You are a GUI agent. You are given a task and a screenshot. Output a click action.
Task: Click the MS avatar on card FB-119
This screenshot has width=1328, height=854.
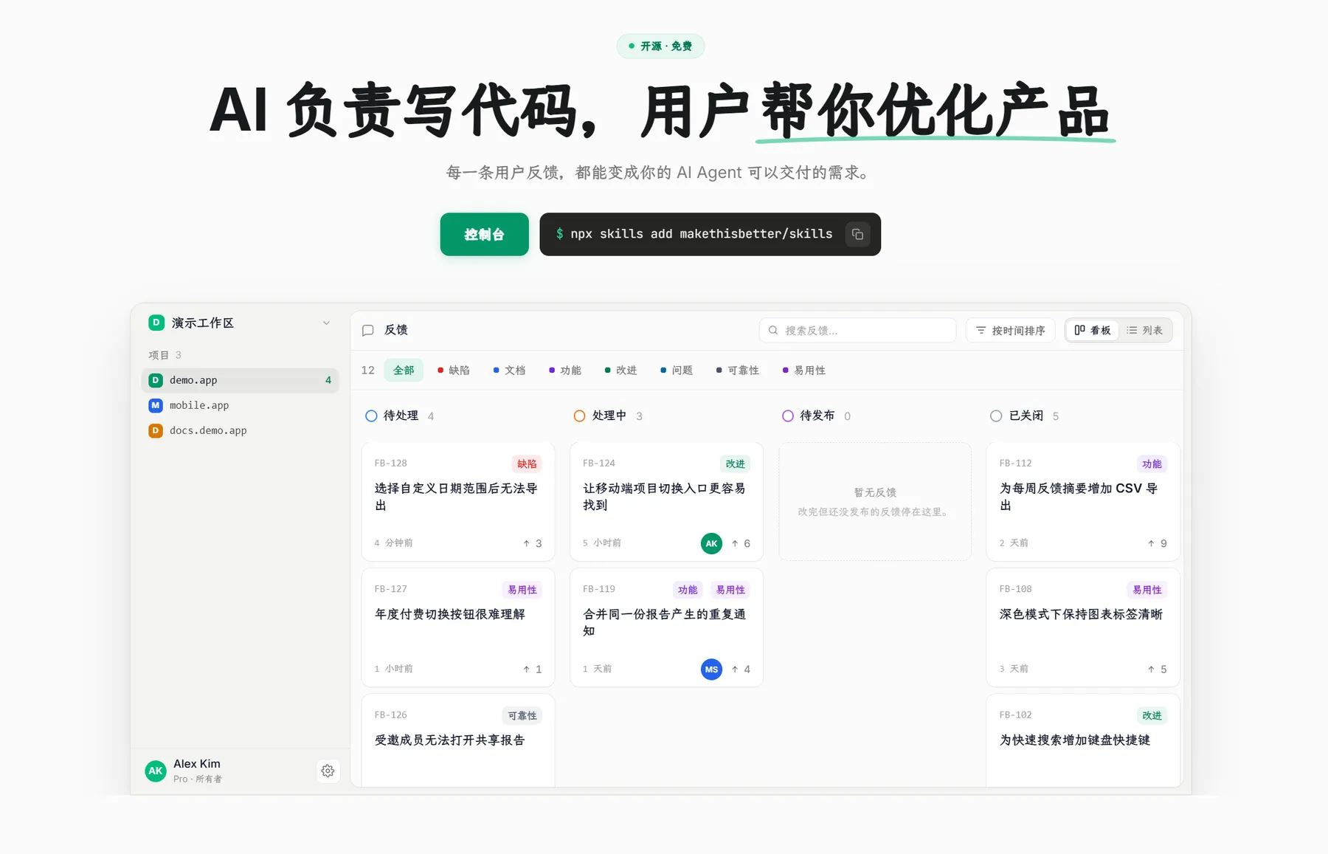[711, 669]
